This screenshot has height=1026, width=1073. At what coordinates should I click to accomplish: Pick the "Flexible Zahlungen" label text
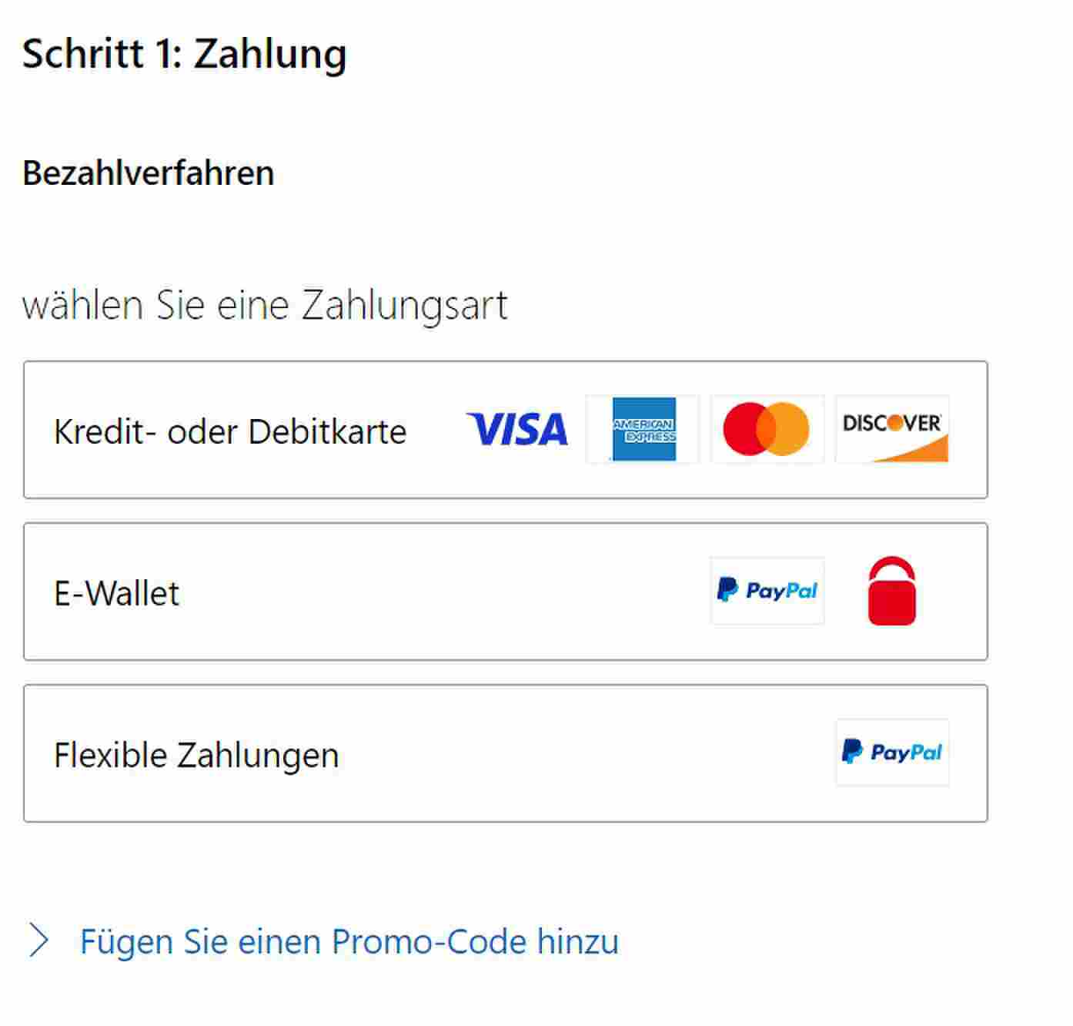[196, 755]
